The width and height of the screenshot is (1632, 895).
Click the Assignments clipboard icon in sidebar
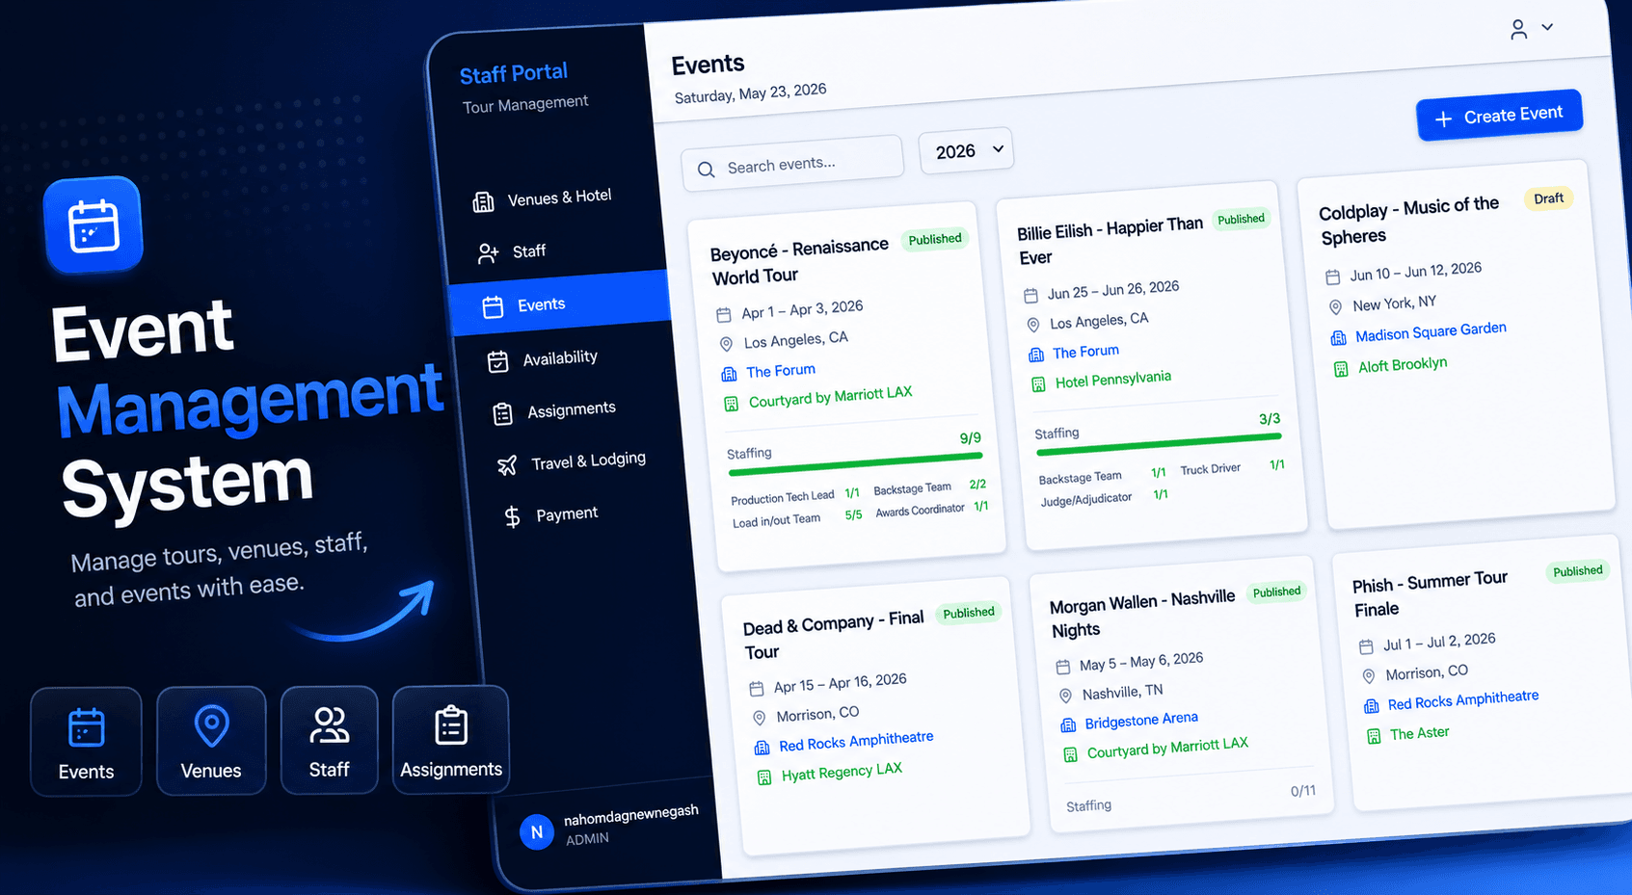[x=502, y=414]
